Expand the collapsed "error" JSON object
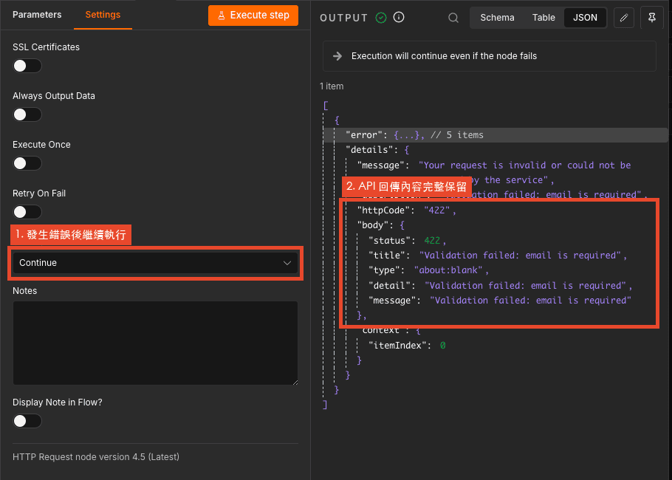 pyautogui.click(x=405, y=135)
